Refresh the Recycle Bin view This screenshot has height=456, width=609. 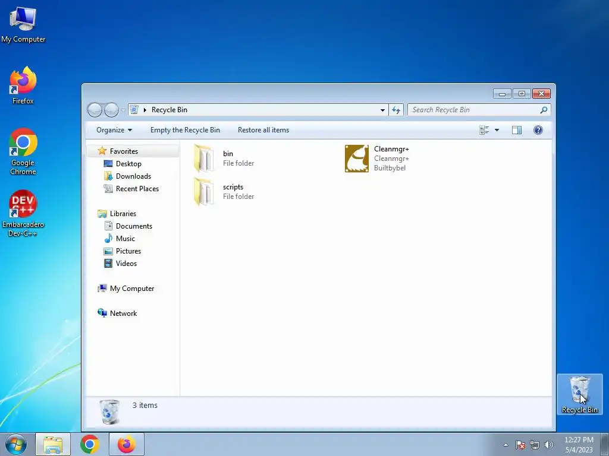pyautogui.click(x=395, y=110)
